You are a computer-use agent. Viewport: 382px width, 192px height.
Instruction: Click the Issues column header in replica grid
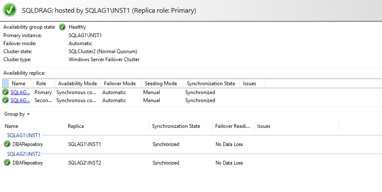click(249, 84)
